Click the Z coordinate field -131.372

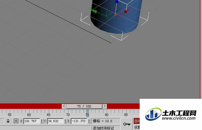[79, 121]
